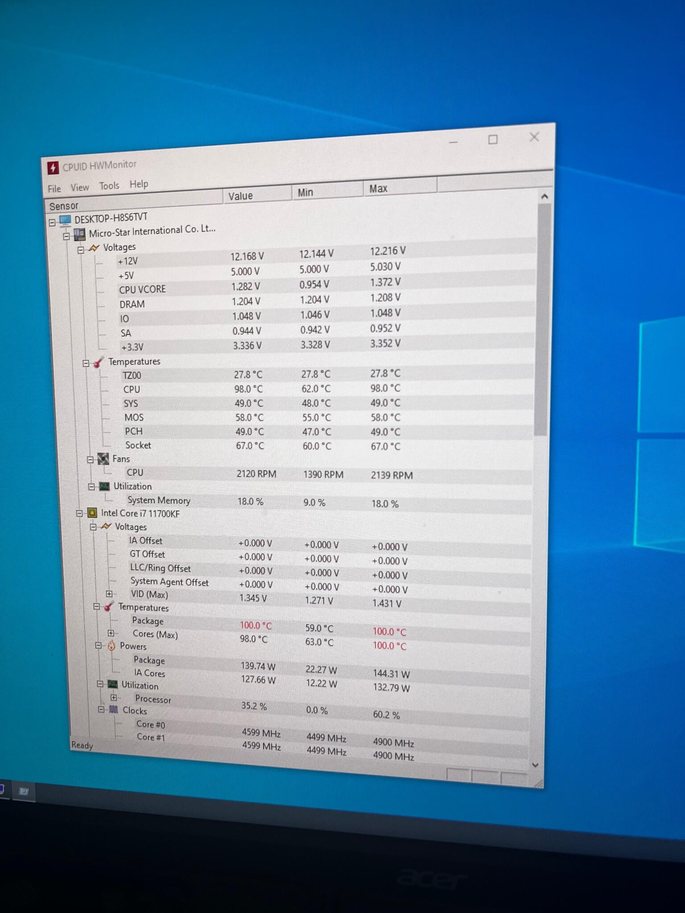
Task: Click the 139.74 W package power value
Action: click(258, 666)
